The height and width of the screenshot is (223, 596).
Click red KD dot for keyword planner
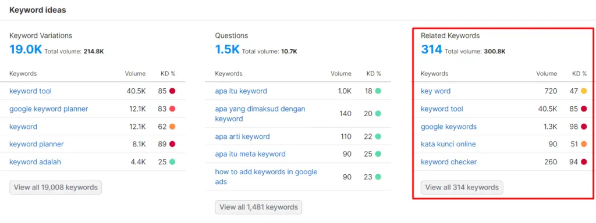point(172,144)
